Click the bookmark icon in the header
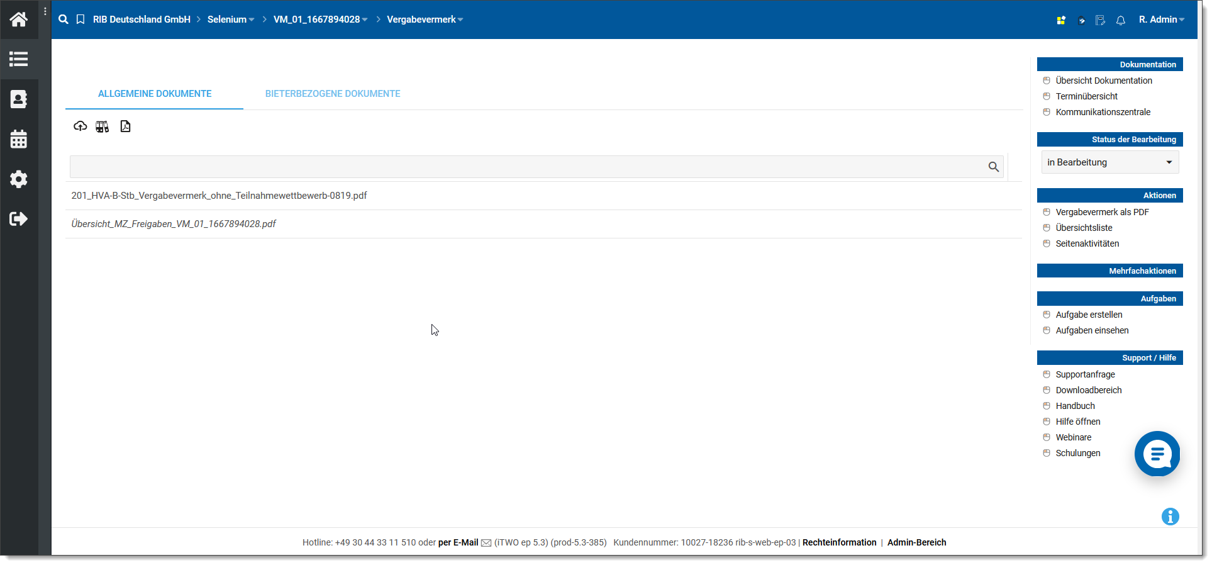This screenshot has height=565, width=1212. 81,20
